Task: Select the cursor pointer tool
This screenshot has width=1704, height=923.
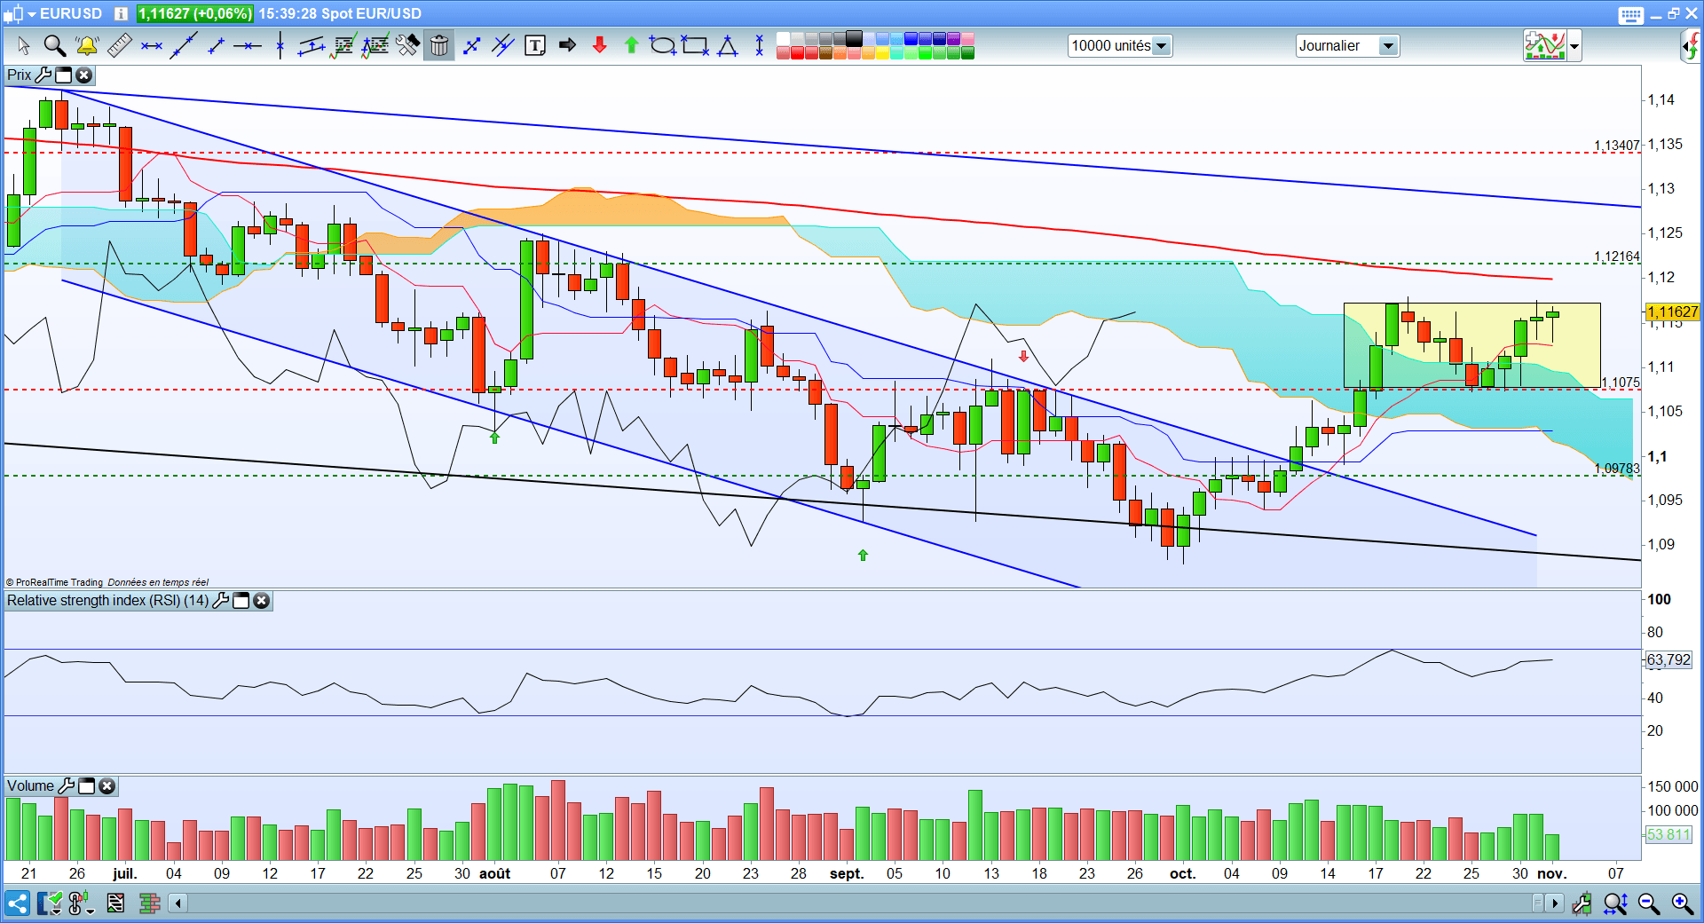Action: click(x=23, y=45)
